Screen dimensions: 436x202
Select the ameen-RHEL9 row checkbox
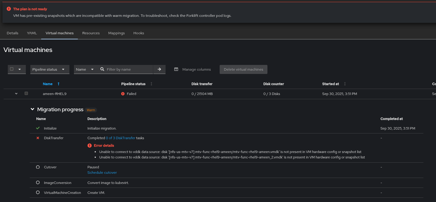26,93
